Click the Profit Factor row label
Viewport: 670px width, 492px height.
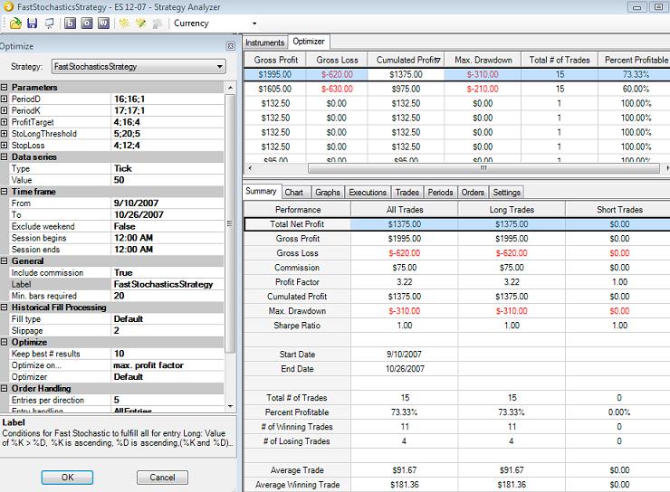click(x=297, y=282)
